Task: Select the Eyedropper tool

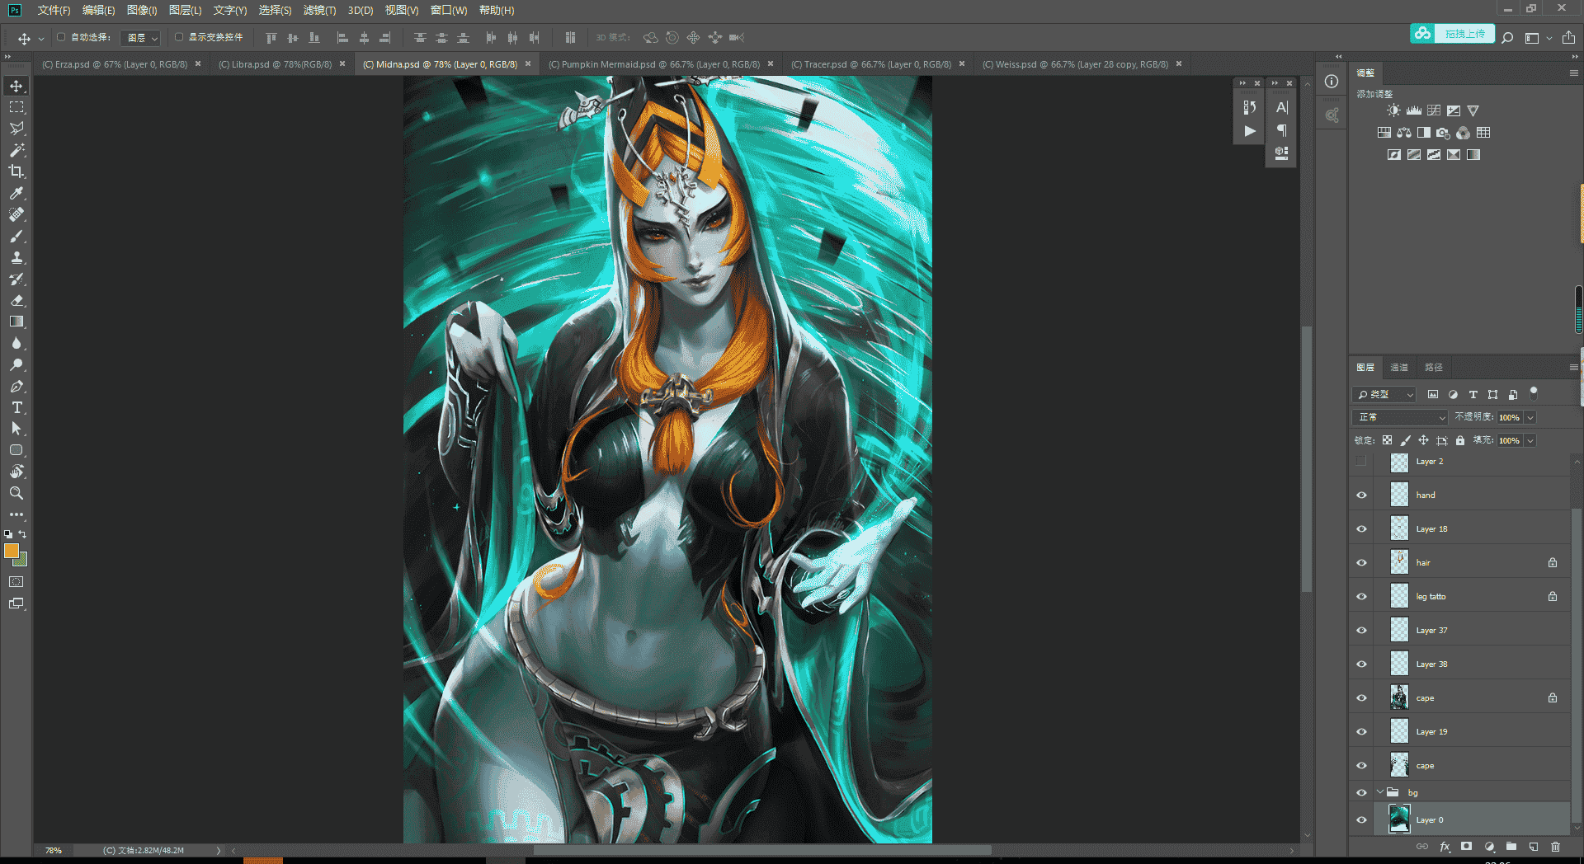Action: (16, 193)
